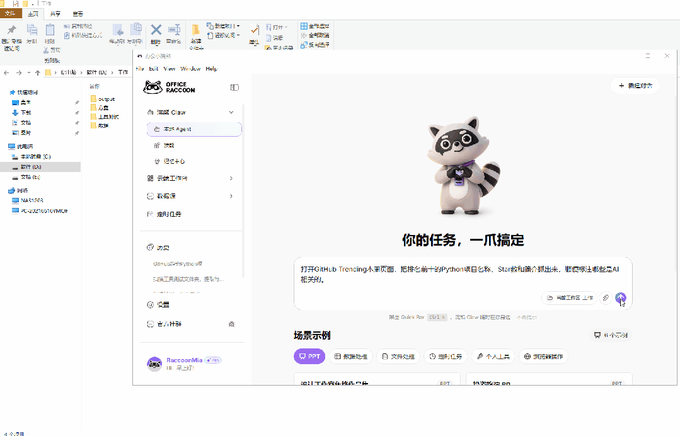Select the output folder in File Explorer
680x436 pixels.
pyautogui.click(x=103, y=99)
